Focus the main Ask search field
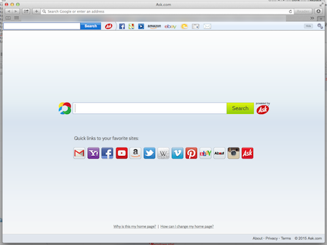 150,108
